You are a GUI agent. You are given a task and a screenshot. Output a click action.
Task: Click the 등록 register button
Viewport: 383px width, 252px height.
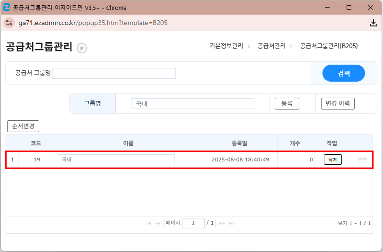coord(287,103)
